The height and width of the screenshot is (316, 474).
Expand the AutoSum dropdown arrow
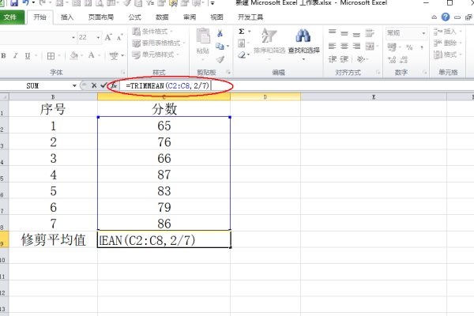point(250,32)
